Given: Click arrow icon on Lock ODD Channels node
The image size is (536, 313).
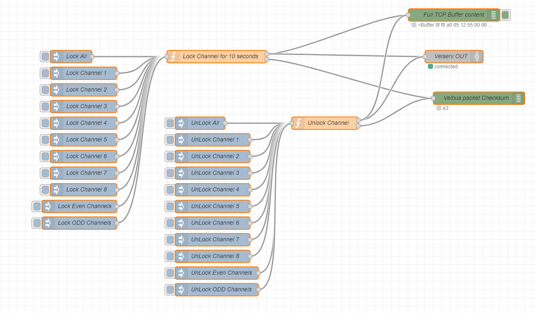Looking at the screenshot, I should [x=48, y=223].
